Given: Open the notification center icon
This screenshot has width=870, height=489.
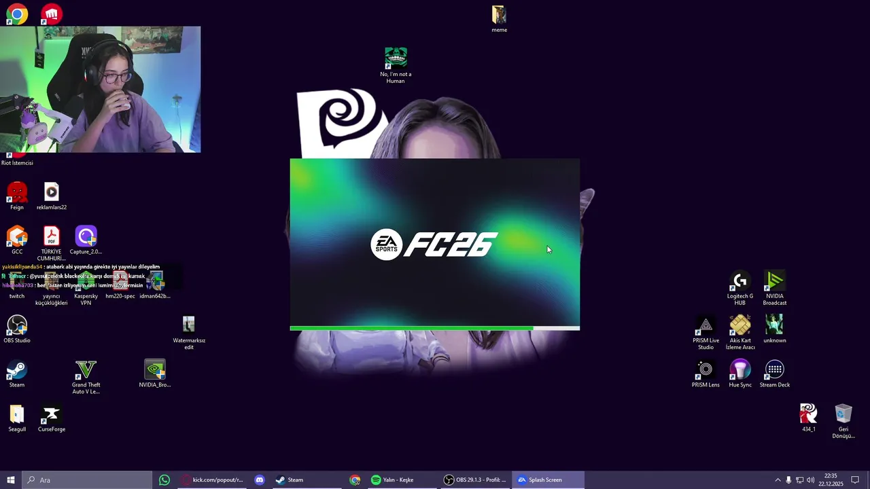Looking at the screenshot, I should (x=855, y=480).
